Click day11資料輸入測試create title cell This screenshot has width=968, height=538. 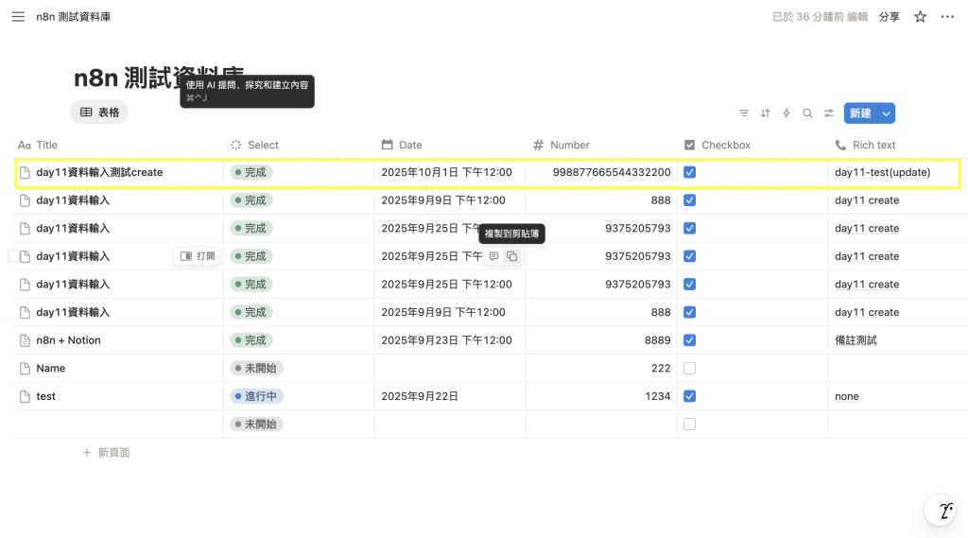point(99,172)
